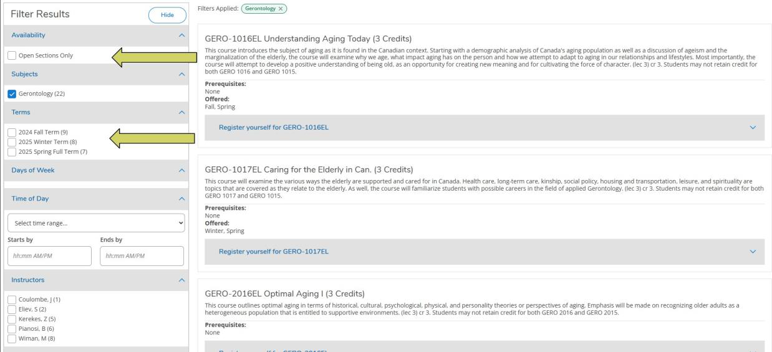Collapse the Availability filter section
The image size is (772, 352).
point(181,36)
